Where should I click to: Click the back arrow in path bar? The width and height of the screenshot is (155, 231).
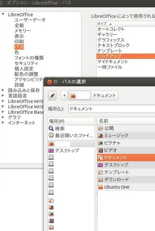[x=64, y=96]
